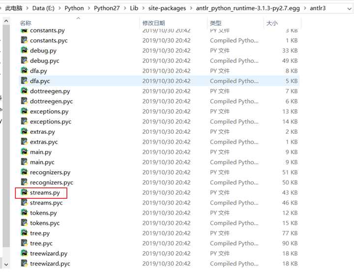
Task: Select the exceptions.py file name
Action: click(x=49, y=111)
